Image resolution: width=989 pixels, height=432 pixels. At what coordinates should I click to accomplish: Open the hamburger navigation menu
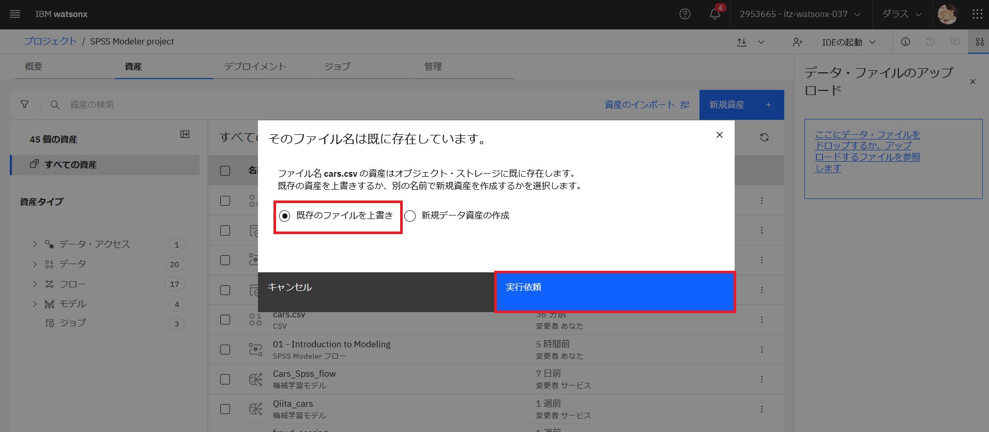point(15,14)
